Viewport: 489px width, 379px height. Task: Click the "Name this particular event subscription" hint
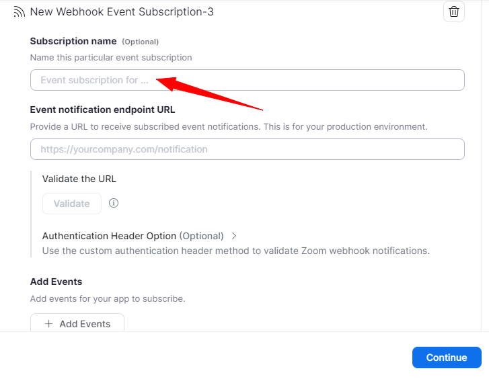coord(111,58)
